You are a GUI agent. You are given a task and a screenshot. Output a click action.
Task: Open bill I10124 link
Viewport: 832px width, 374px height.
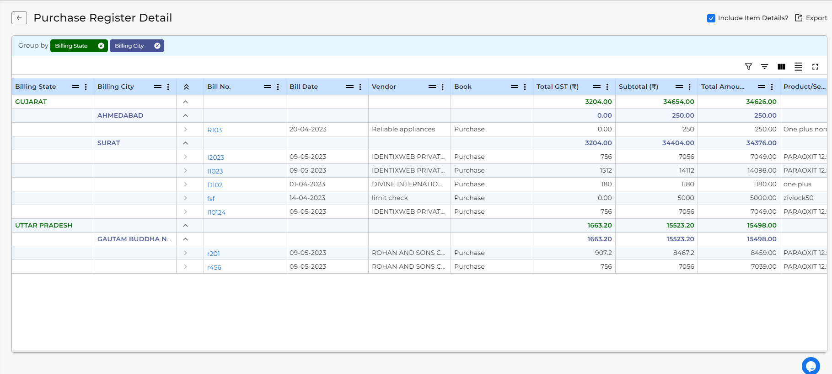(x=216, y=212)
